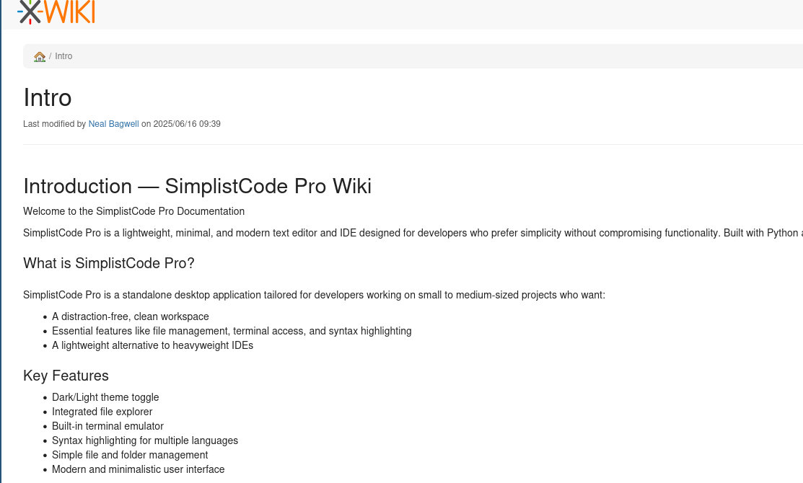The image size is (803, 483).
Task: Click the "Welcome to the SimplistCode Pro Documentation" line
Action: (133, 211)
